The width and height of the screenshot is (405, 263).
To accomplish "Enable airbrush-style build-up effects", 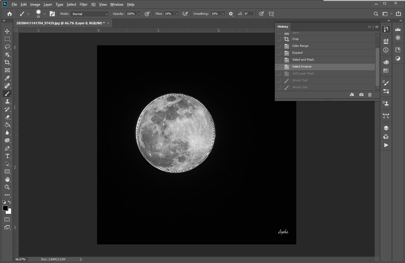I will pyautogui.click(x=185, y=14).
